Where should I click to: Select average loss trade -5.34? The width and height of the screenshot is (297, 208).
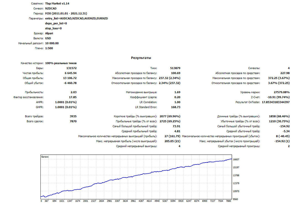click(x=286, y=131)
